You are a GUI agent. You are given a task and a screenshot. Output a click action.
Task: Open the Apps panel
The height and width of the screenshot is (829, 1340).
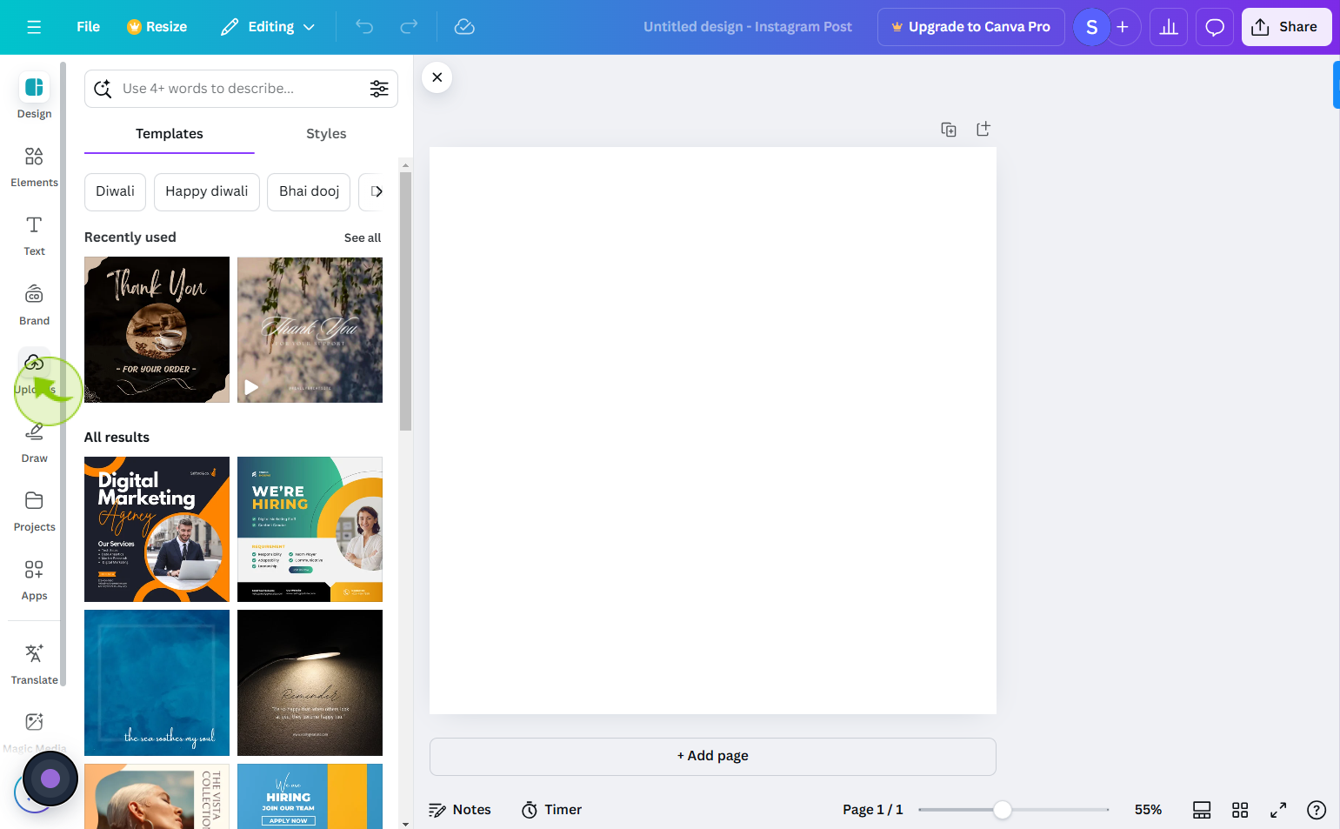click(x=34, y=579)
